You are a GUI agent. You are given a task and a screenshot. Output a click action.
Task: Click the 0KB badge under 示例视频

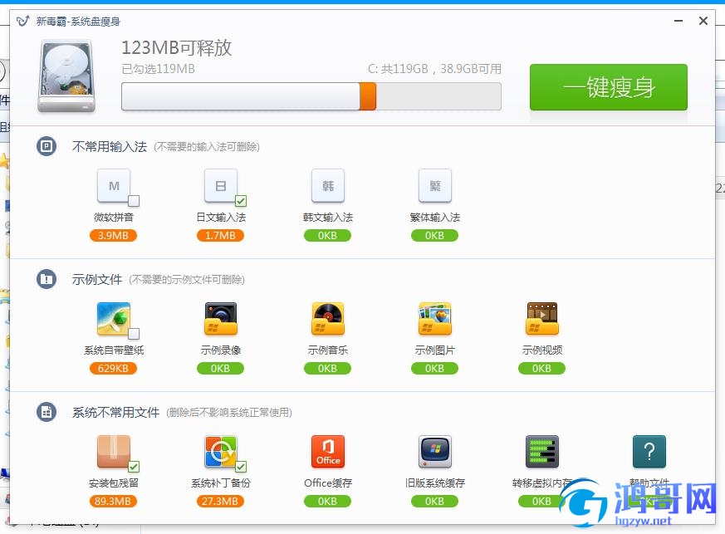(x=542, y=369)
